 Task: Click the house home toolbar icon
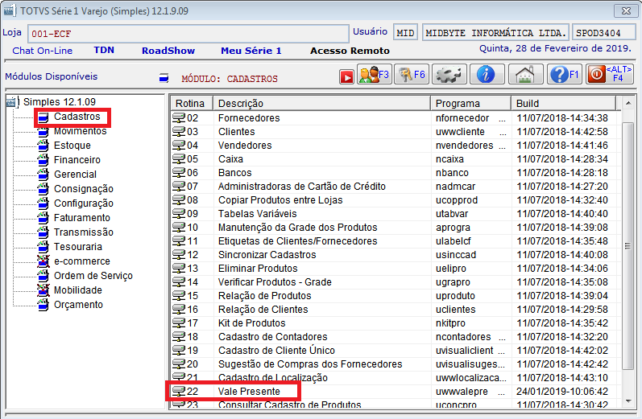(x=526, y=75)
